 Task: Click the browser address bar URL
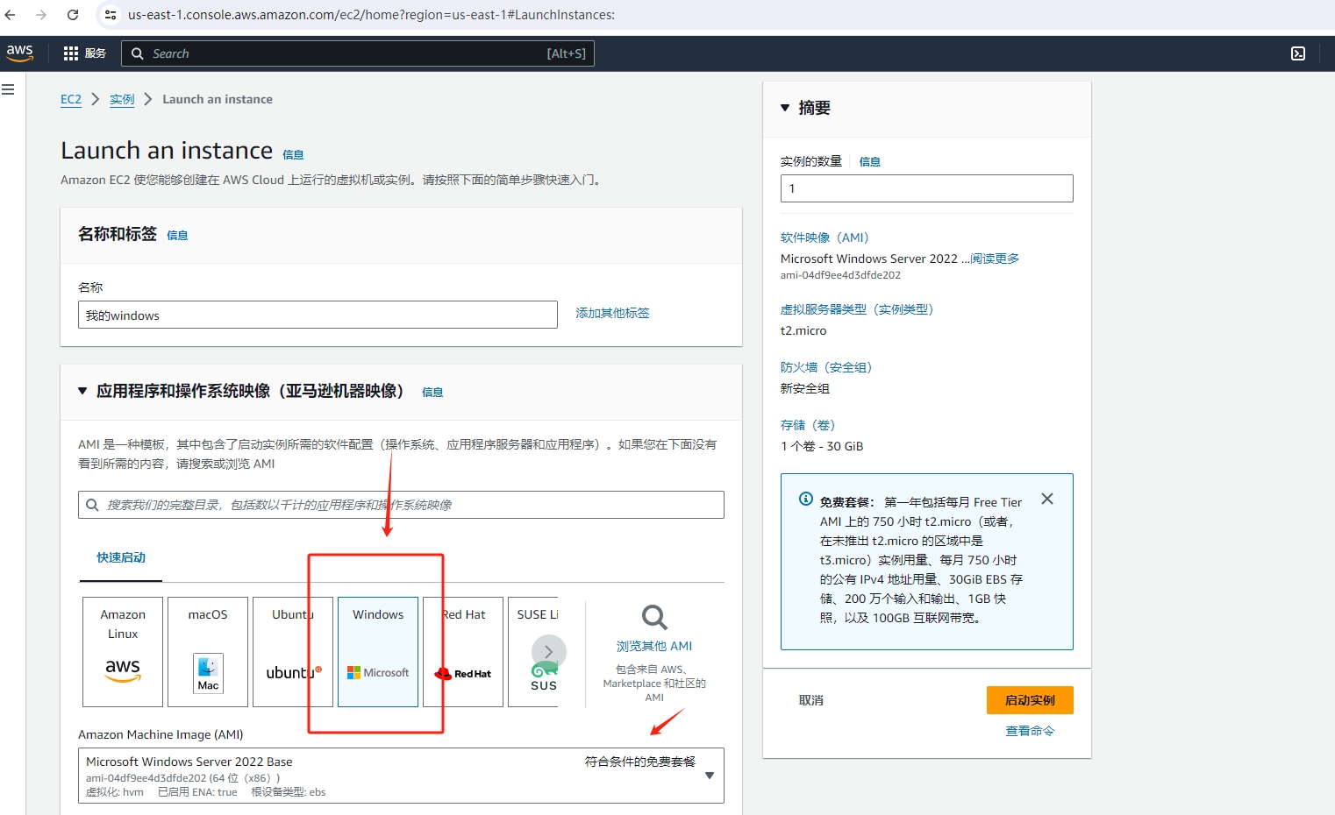[371, 15]
